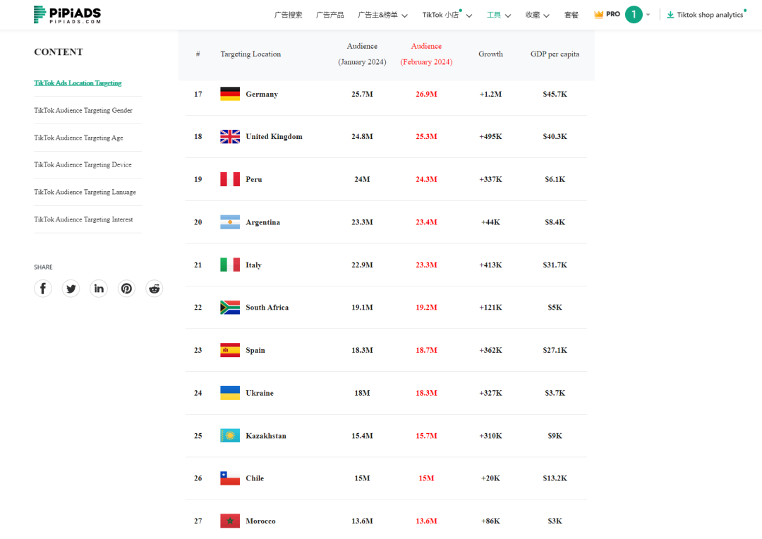Viewport: 762px width, 539px height.
Task: Click the +495K growth value
Action: point(491,137)
